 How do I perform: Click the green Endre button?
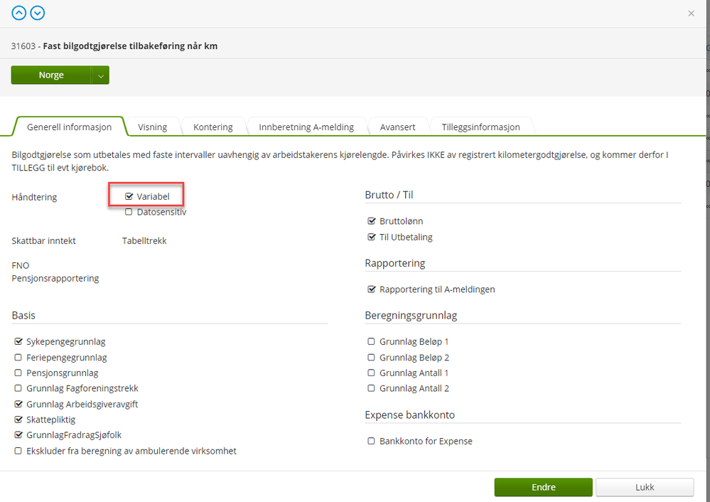(x=544, y=487)
